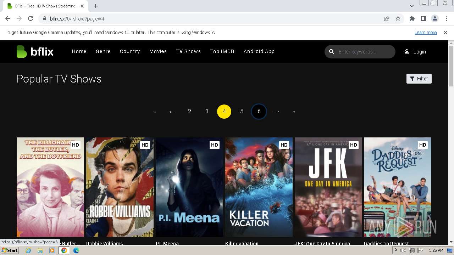
Task: Launch Internet Explorer from taskbar
Action: tap(28, 250)
